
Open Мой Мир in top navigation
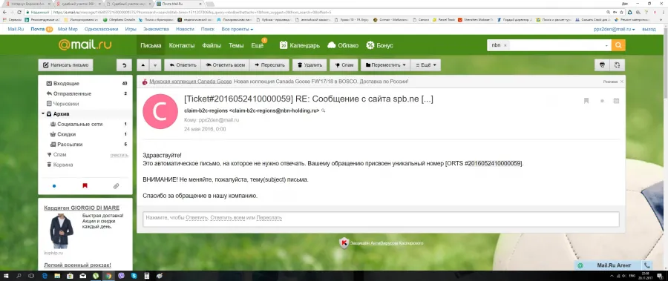click(x=68, y=30)
